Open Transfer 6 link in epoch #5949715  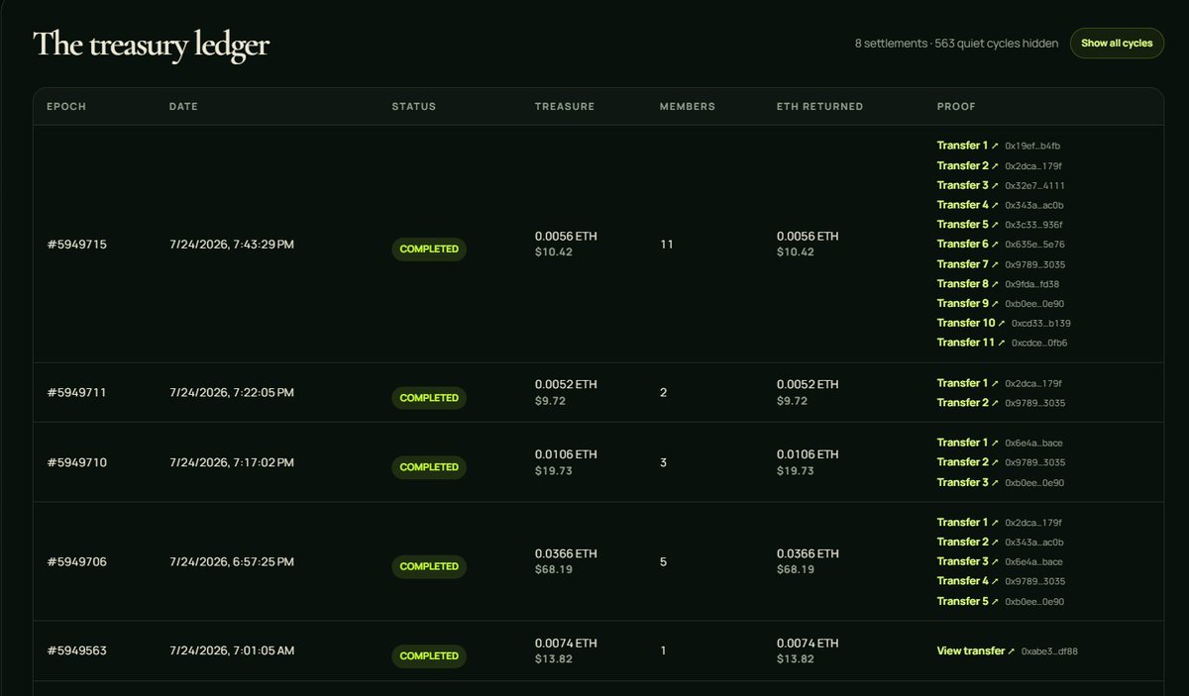coord(968,244)
